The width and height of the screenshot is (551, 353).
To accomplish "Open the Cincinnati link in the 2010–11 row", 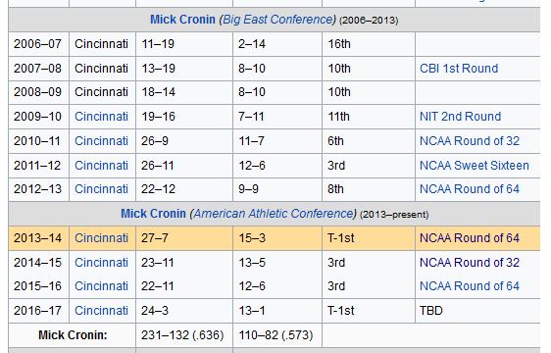I will 101,141.
